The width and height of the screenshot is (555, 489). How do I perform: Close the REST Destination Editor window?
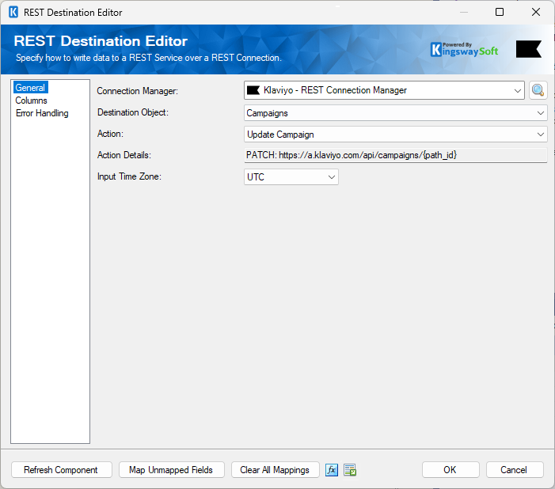click(536, 13)
